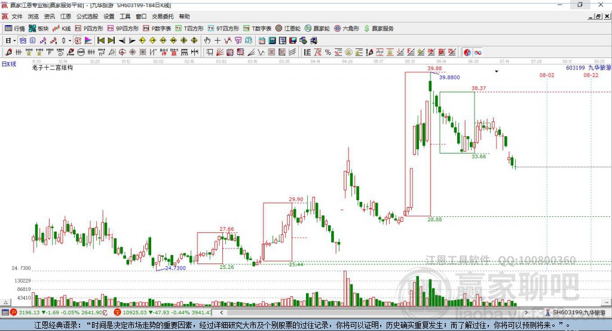612x331 pixels.
Task: Jump to first bar with skip-back icon
Action: pyautogui.click(x=100, y=41)
